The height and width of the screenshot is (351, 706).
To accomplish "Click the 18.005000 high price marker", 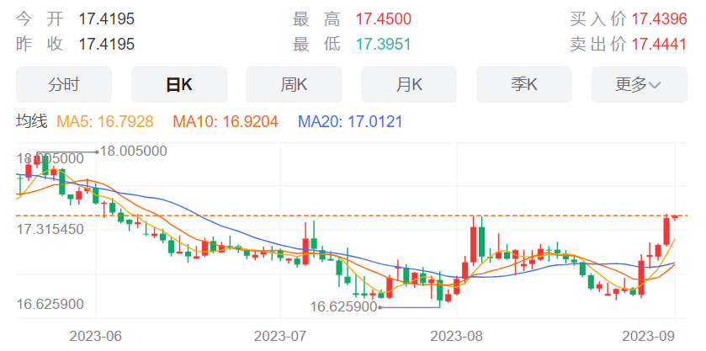I will pyautogui.click(x=133, y=152).
